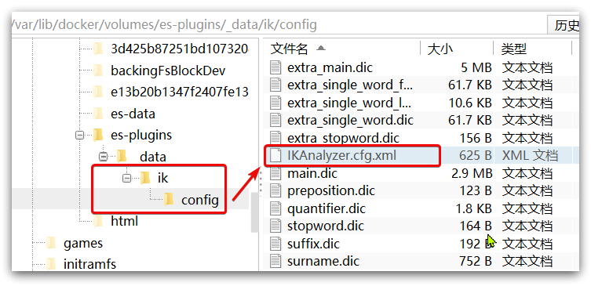The width and height of the screenshot is (591, 286).
Task: Click the 752 B size value
Action: coord(476,261)
